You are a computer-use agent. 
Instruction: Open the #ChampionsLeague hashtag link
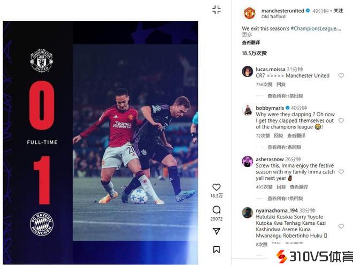(x=316, y=28)
